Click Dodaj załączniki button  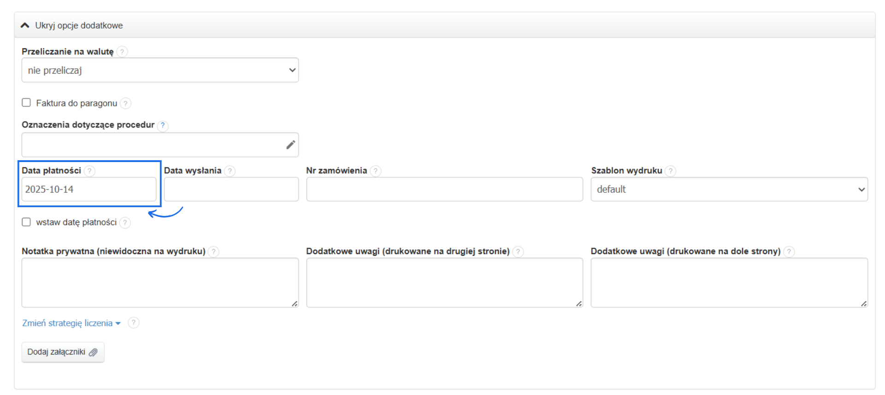click(63, 352)
